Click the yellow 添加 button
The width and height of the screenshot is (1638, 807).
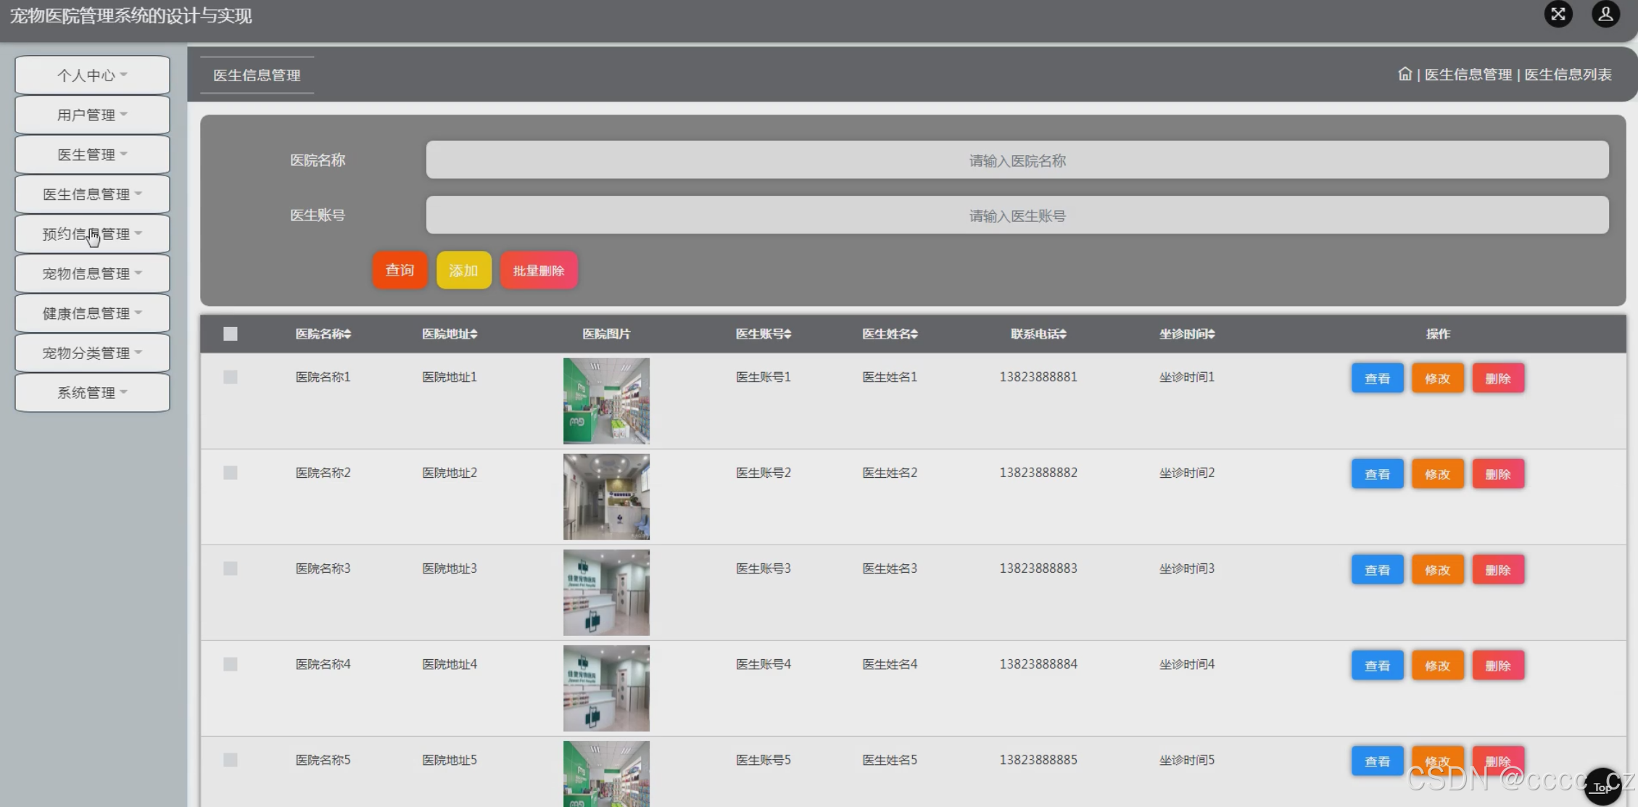[x=463, y=270]
